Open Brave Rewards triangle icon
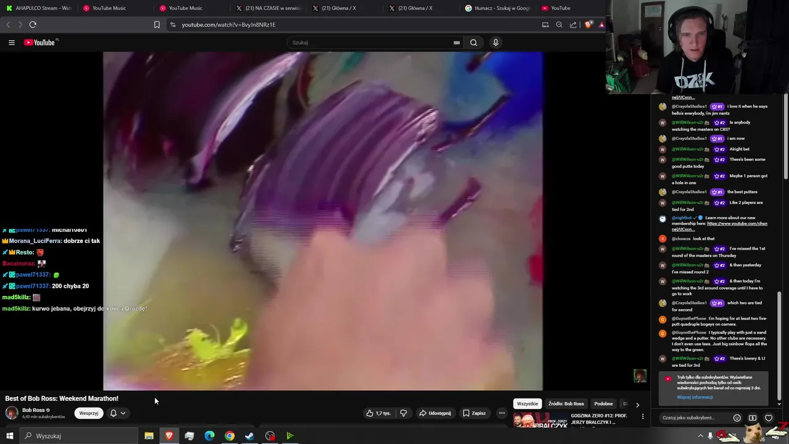 click(x=602, y=25)
